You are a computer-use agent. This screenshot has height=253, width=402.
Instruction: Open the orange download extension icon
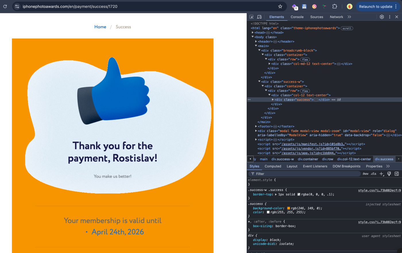click(x=314, y=6)
